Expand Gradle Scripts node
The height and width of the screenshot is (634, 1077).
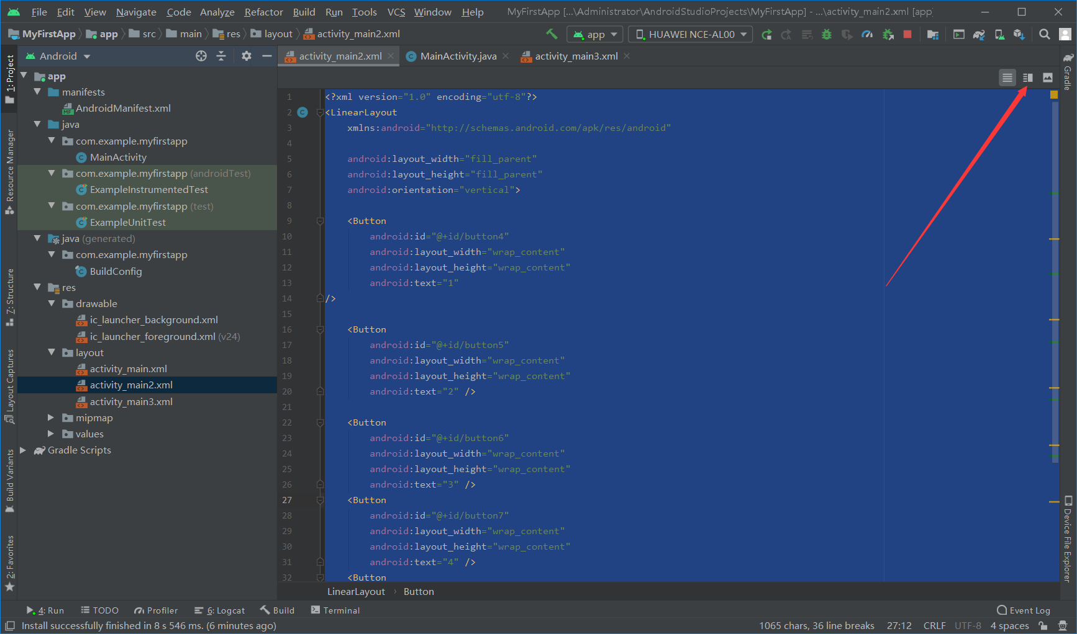coord(23,450)
